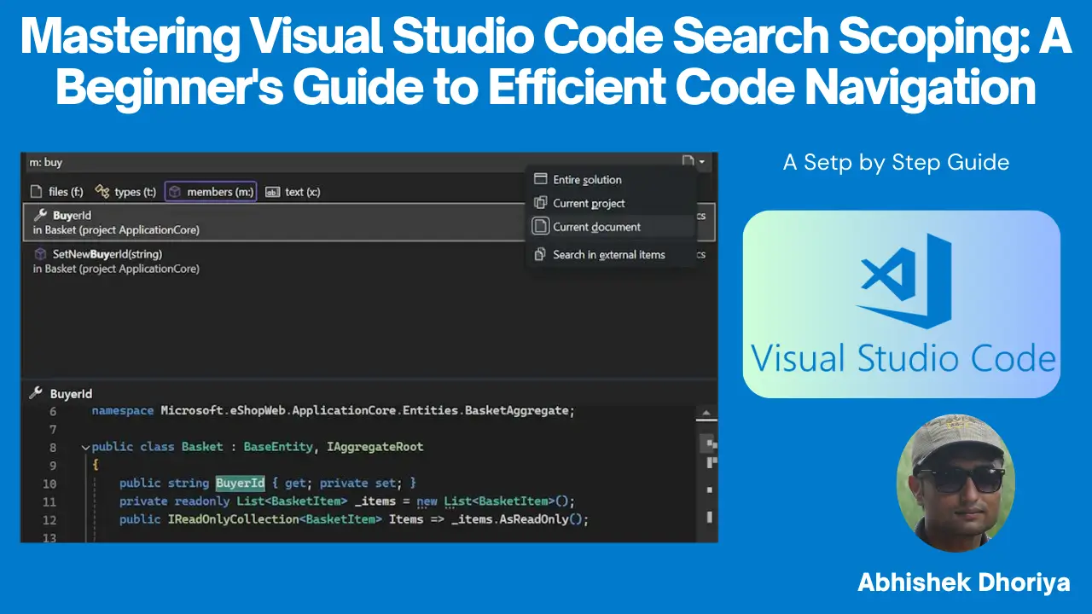Viewport: 1092px width, 614px height.
Task: Click the main title heading text
Action: pyautogui.click(x=546, y=63)
